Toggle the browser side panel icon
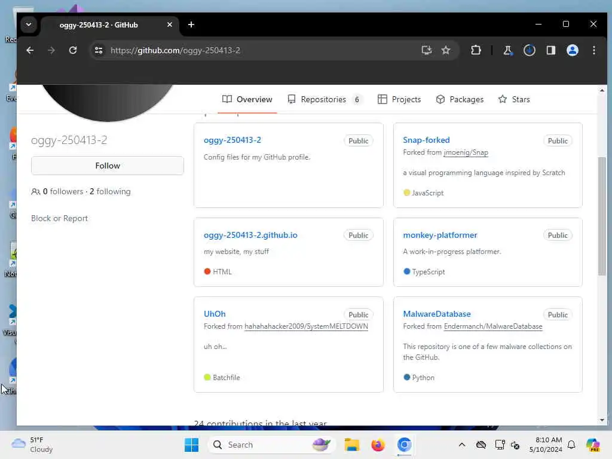 [x=550, y=50]
